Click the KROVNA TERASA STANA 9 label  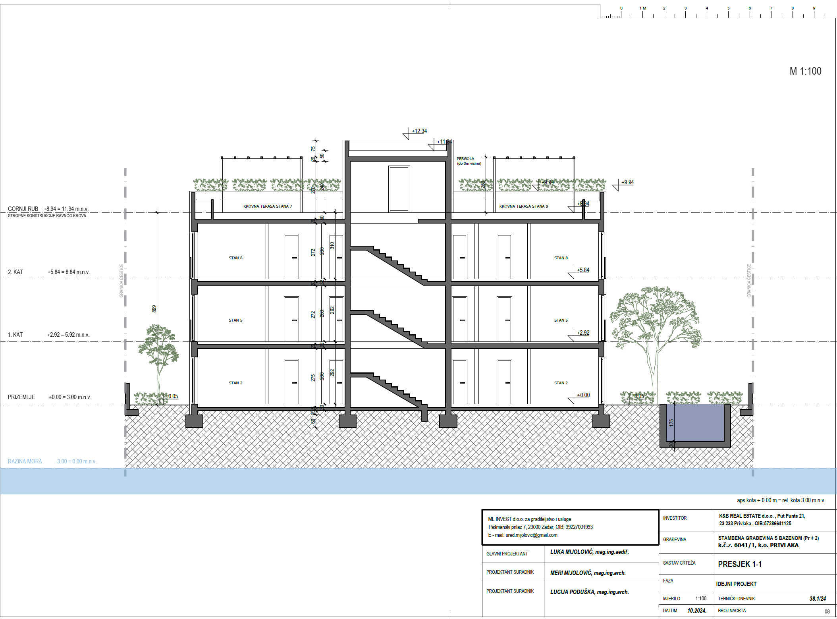523,206
